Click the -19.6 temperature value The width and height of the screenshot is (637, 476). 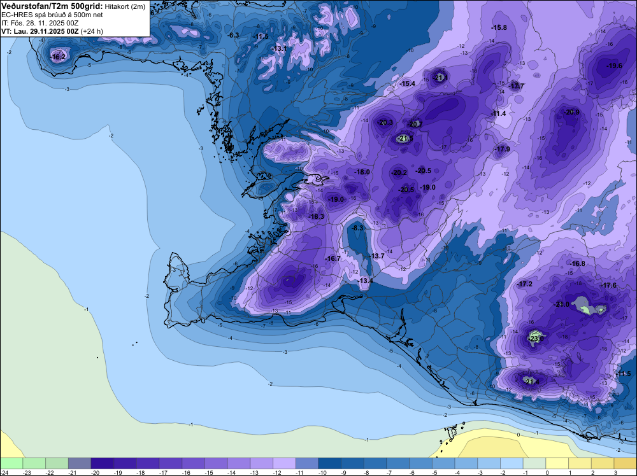[x=614, y=66]
